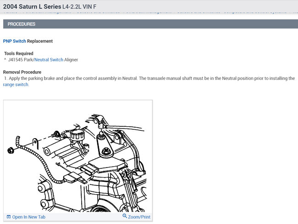Click the Tools Required heading
The image size is (298, 224).
pos(19,54)
